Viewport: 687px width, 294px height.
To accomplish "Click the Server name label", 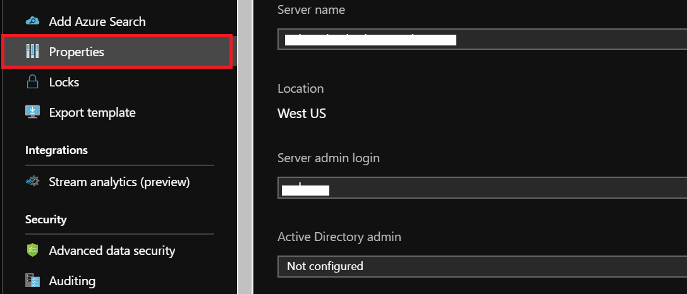I will [311, 9].
